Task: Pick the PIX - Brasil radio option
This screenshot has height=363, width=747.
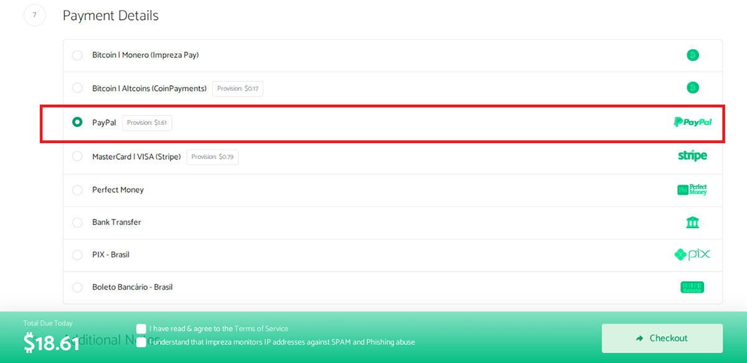Action: click(x=77, y=254)
